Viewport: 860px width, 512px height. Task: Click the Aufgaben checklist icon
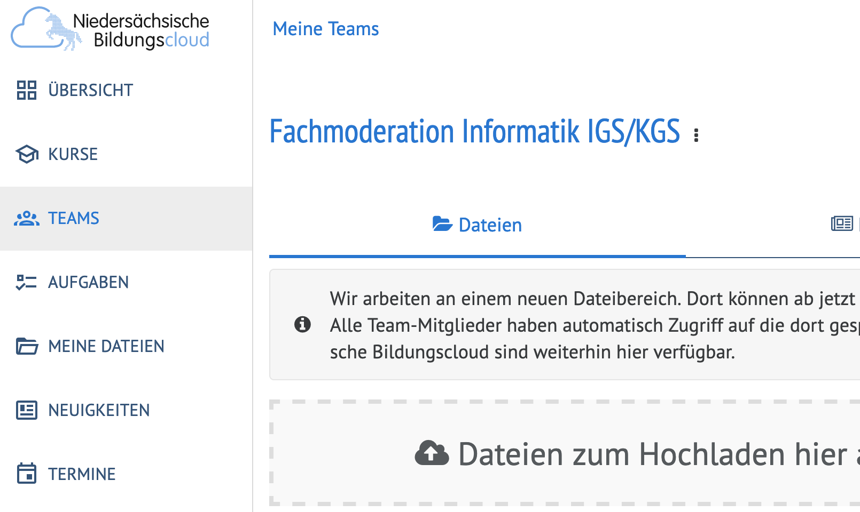26,282
